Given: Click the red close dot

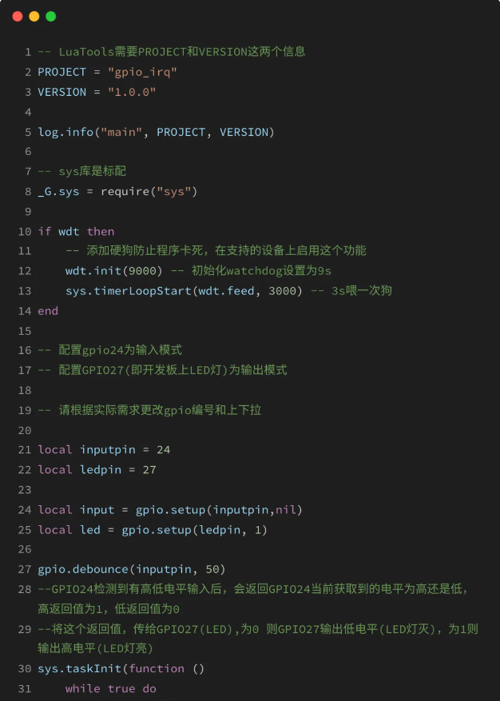Looking at the screenshot, I should tap(18, 17).
